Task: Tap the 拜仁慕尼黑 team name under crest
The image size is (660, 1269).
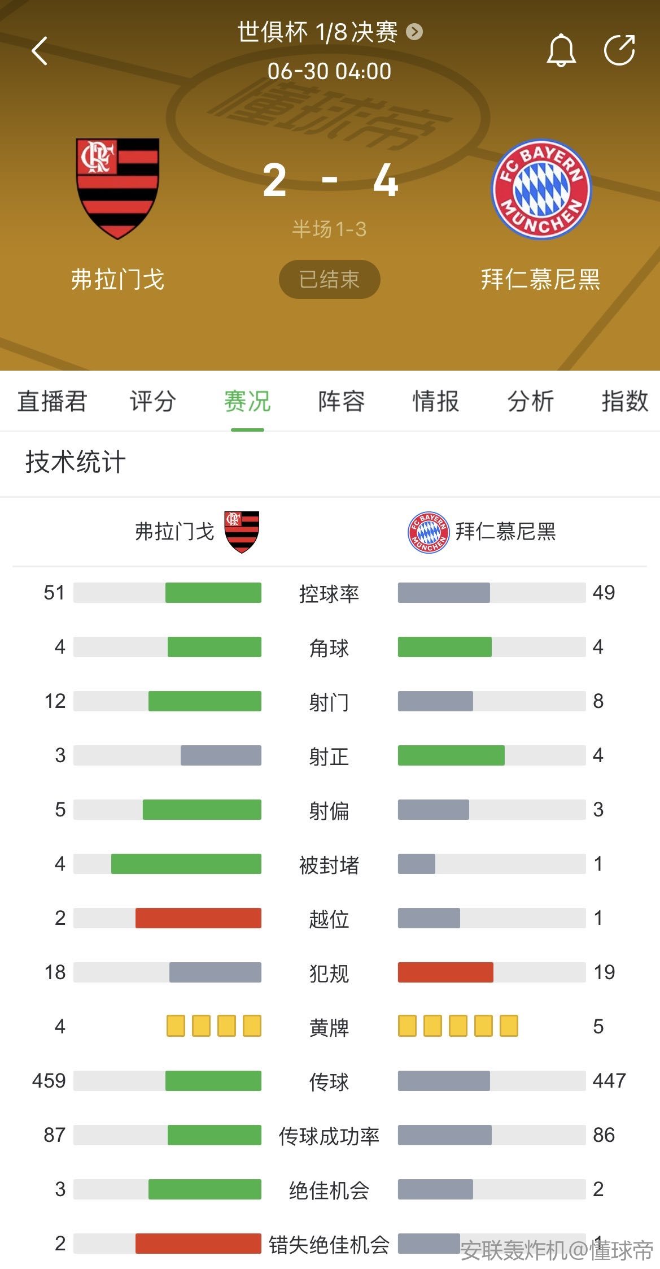Action: coord(540,279)
